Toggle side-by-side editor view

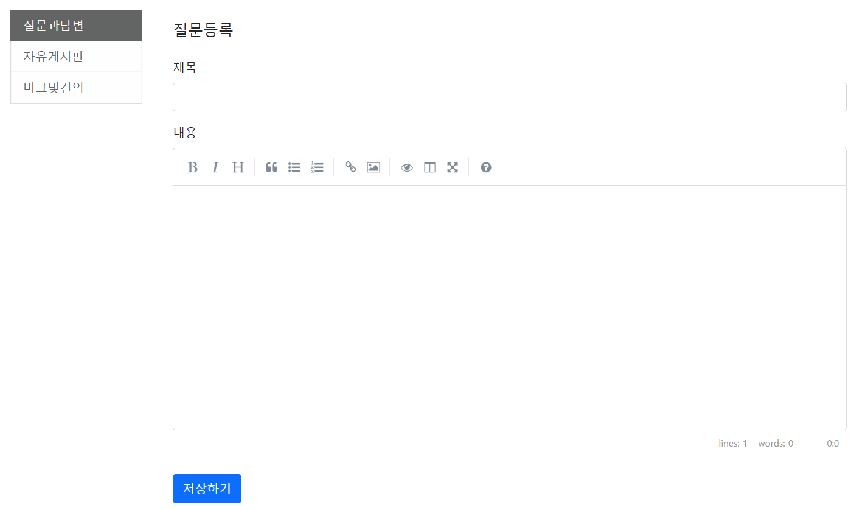coord(429,167)
